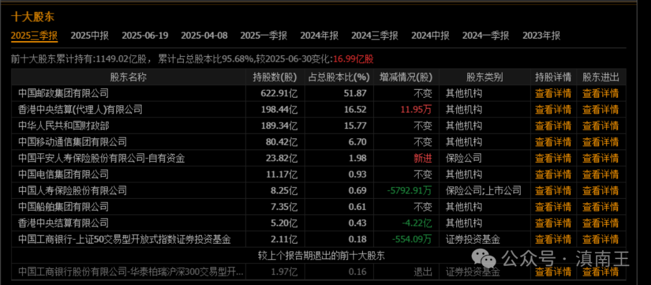The width and height of the screenshot is (651, 285).
Task: Click the 16.99亿股 change summary value
Action: pos(354,59)
